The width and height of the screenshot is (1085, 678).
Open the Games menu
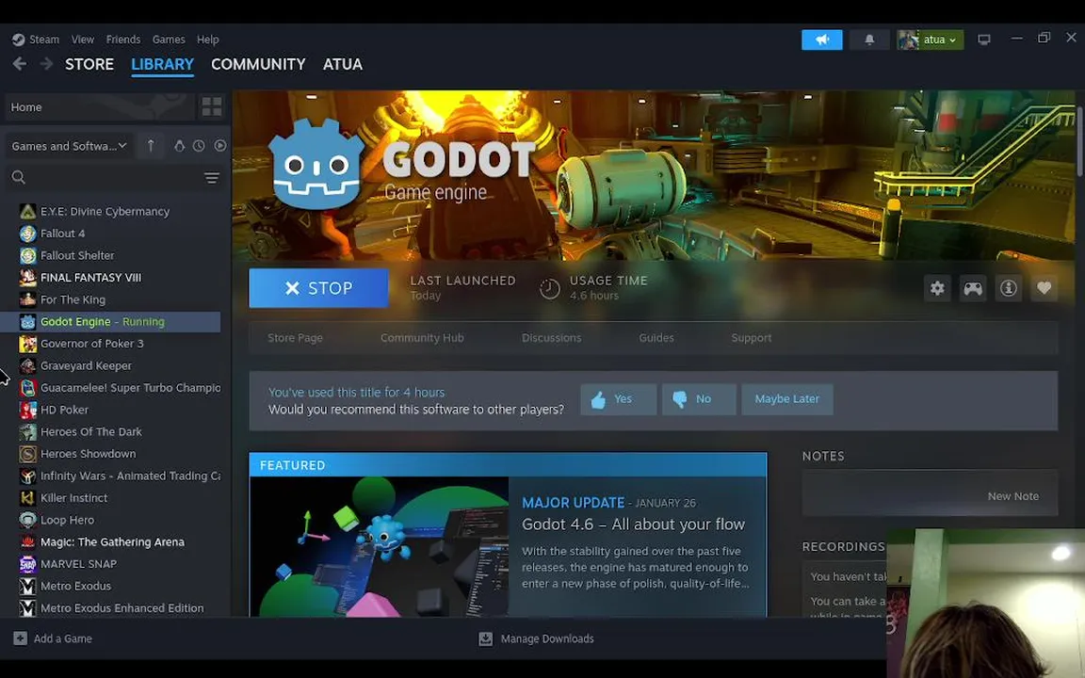[x=169, y=40]
